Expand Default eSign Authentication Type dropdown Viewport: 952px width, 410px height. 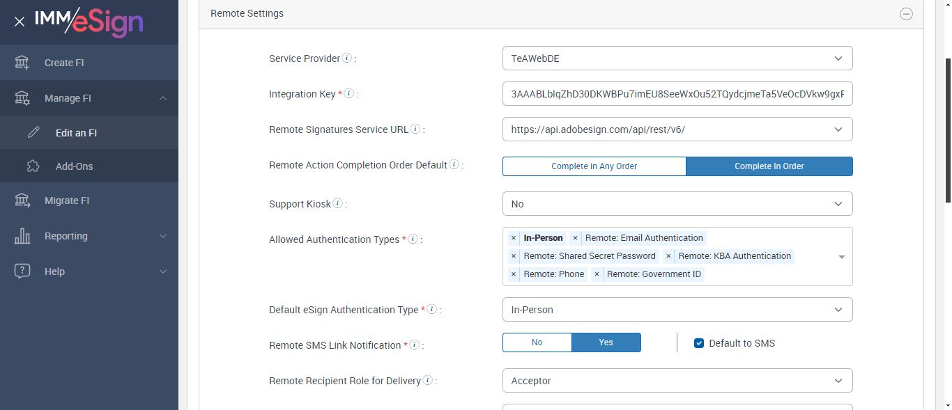point(677,310)
